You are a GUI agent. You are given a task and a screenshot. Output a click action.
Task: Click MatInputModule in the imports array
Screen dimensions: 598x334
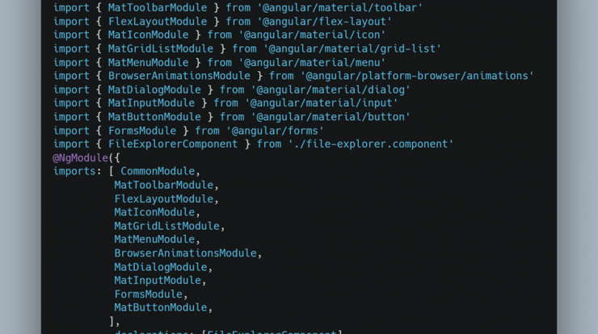tap(158, 280)
